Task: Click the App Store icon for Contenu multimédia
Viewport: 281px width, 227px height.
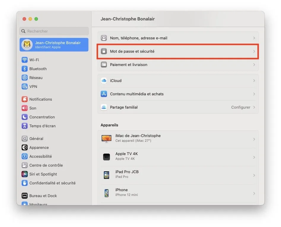Action: [104, 94]
